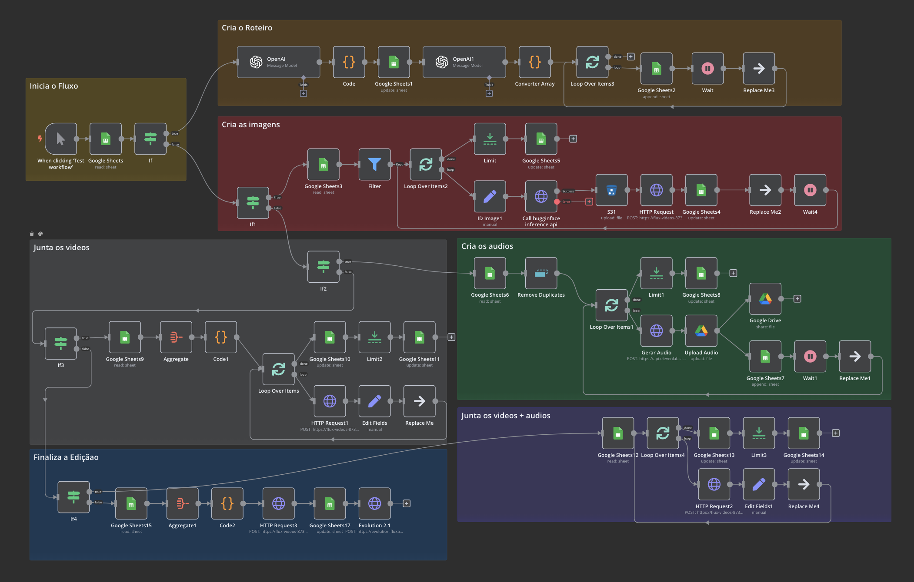Select the Call hugginface inference api node
The width and height of the screenshot is (914, 582).
[540, 196]
